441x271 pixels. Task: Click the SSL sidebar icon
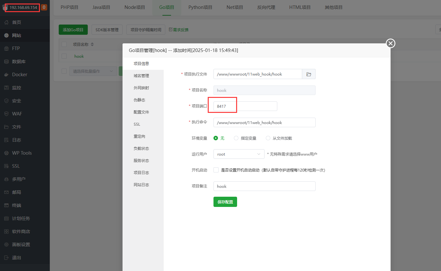pos(6,166)
